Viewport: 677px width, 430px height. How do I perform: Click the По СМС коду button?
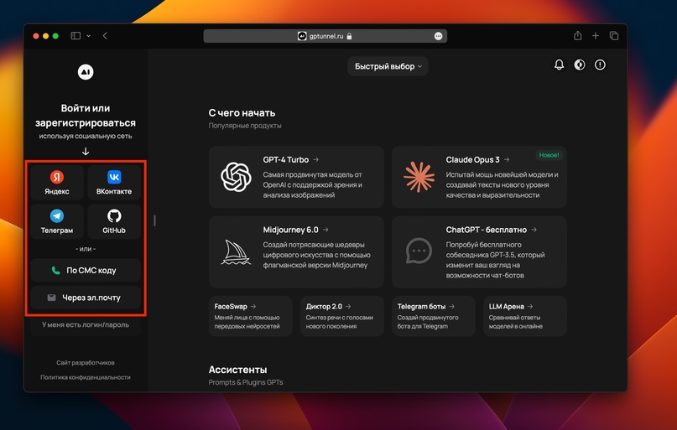click(86, 271)
